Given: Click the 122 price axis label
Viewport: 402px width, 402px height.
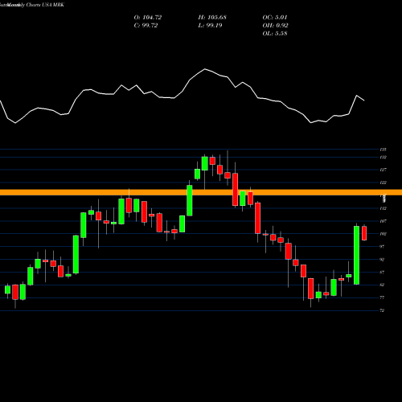Looking at the screenshot, I should pos(384,183).
